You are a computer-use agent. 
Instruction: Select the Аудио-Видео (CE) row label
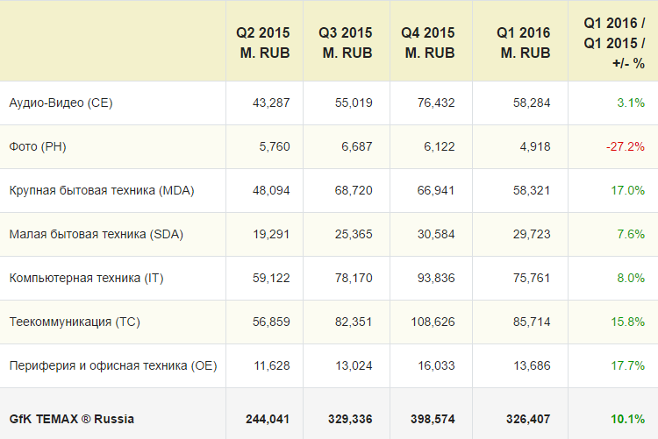[61, 103]
